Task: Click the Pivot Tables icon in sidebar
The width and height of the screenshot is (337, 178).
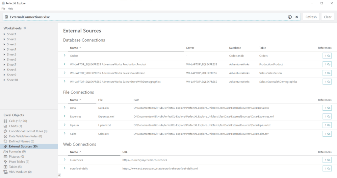Action: [x=6, y=162]
